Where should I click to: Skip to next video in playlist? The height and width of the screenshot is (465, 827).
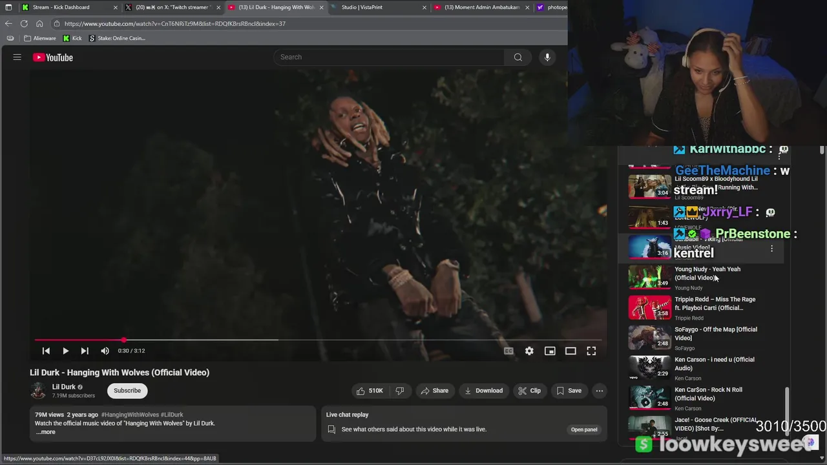[85, 351]
